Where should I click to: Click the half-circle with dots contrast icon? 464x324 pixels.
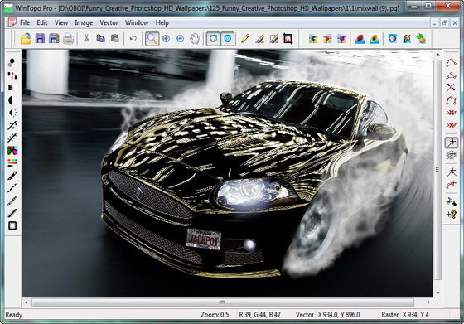point(12,113)
